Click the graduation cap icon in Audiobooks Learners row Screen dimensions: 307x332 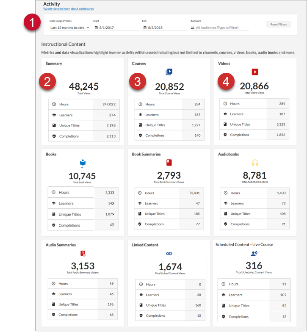(225, 203)
